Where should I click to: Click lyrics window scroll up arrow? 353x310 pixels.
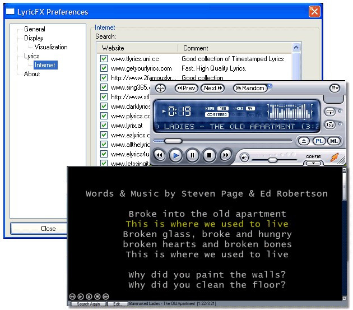[x=344, y=169]
